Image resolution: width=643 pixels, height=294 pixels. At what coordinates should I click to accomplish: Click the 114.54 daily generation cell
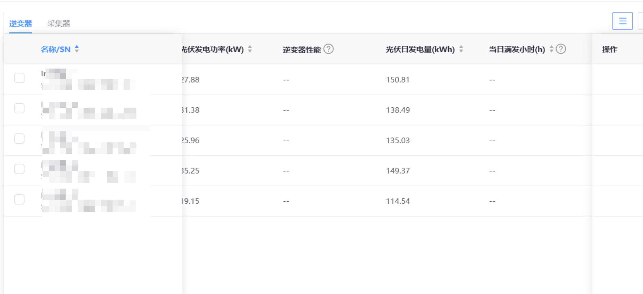tap(398, 201)
